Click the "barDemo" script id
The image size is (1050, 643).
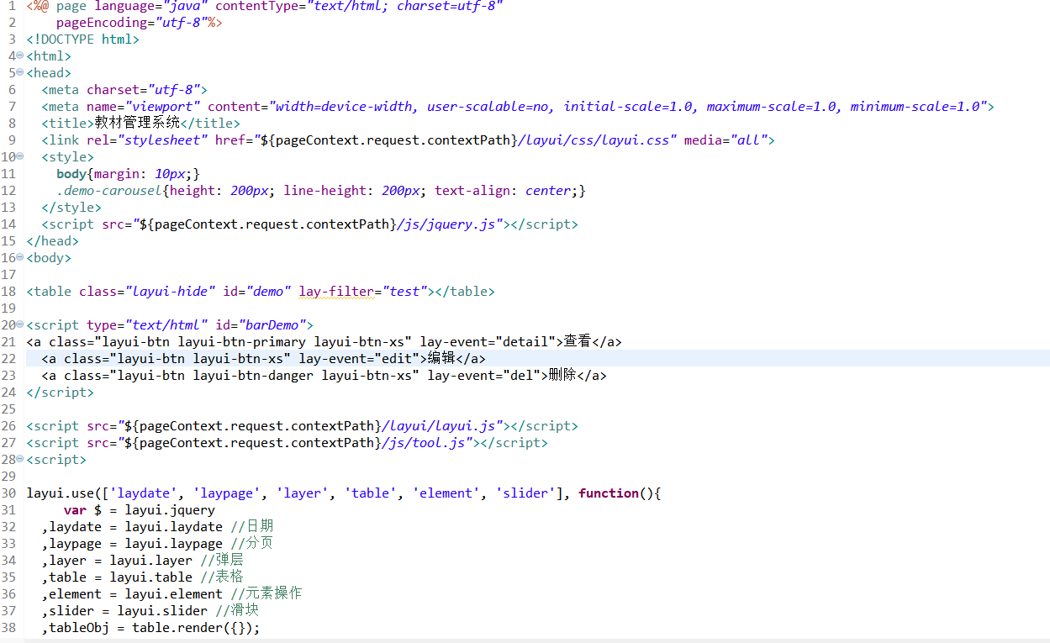272,325
